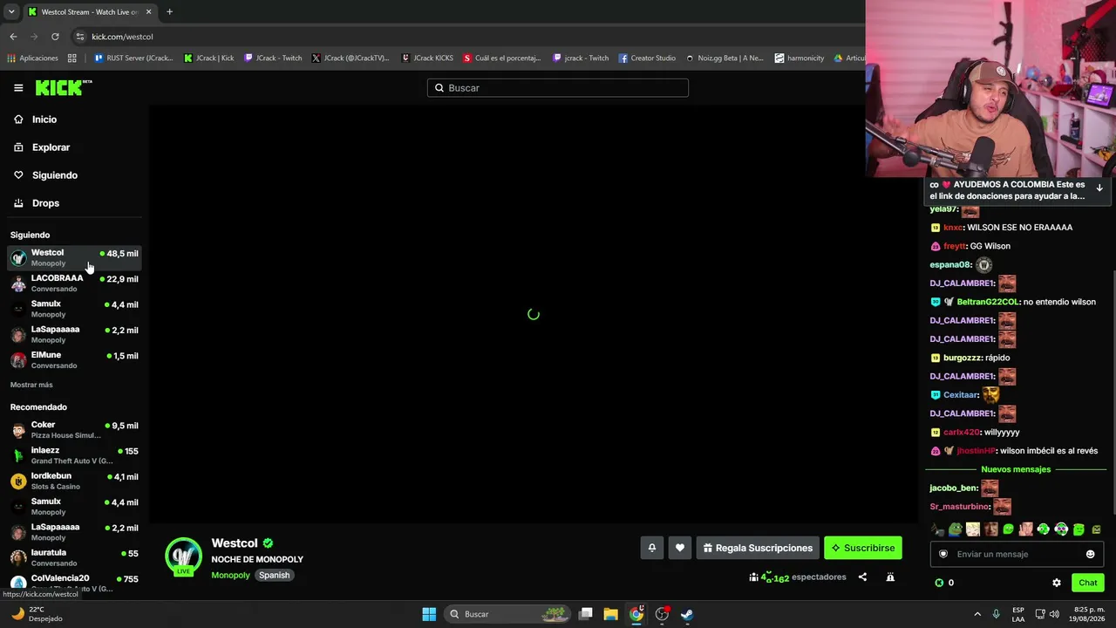Open the browser tab search dropdown
The image size is (1116, 628).
click(11, 12)
